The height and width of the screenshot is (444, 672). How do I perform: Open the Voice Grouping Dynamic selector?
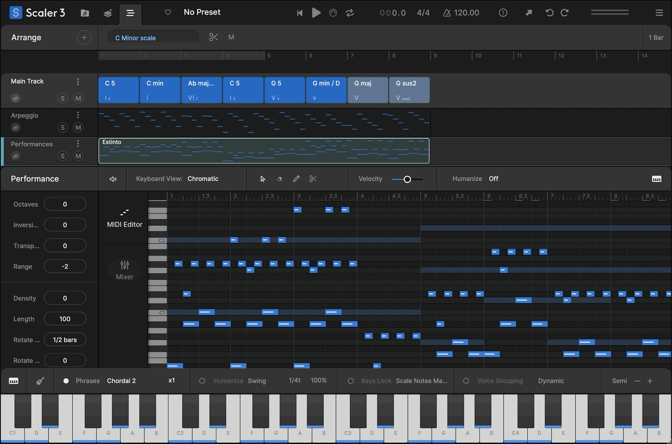pyautogui.click(x=551, y=381)
